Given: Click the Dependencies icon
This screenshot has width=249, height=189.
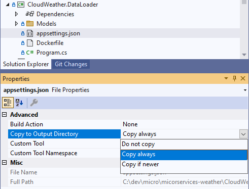Looking at the screenshot, I should (x=30, y=14).
